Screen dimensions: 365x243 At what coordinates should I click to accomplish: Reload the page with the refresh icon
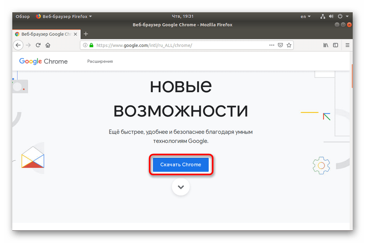coord(38,45)
